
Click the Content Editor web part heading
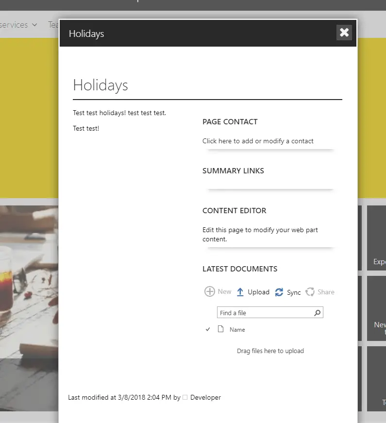pyautogui.click(x=234, y=211)
